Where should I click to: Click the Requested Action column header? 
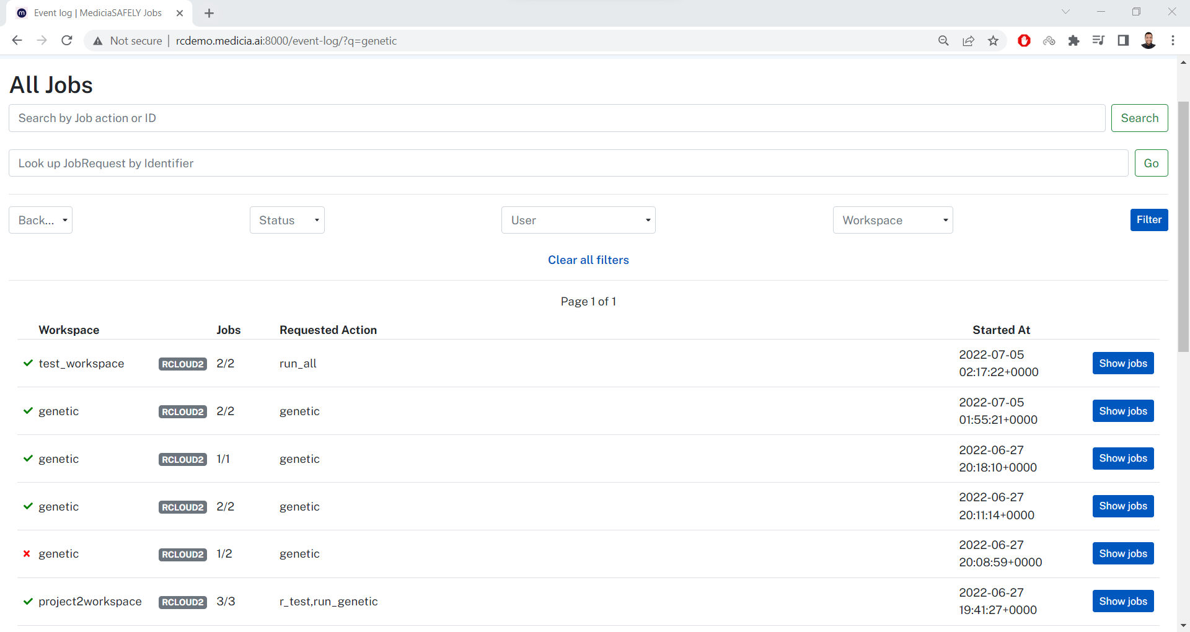[328, 330]
